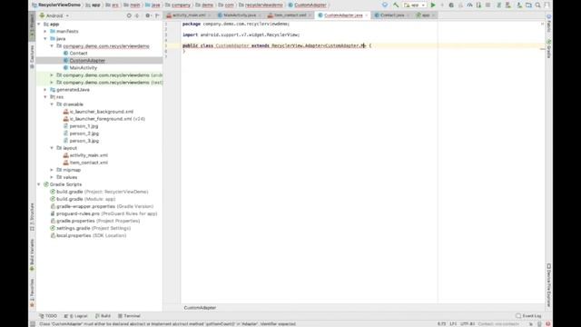Viewport: 581px width, 327px height.
Task: Expand the mipmap folder
Action: coord(52,170)
